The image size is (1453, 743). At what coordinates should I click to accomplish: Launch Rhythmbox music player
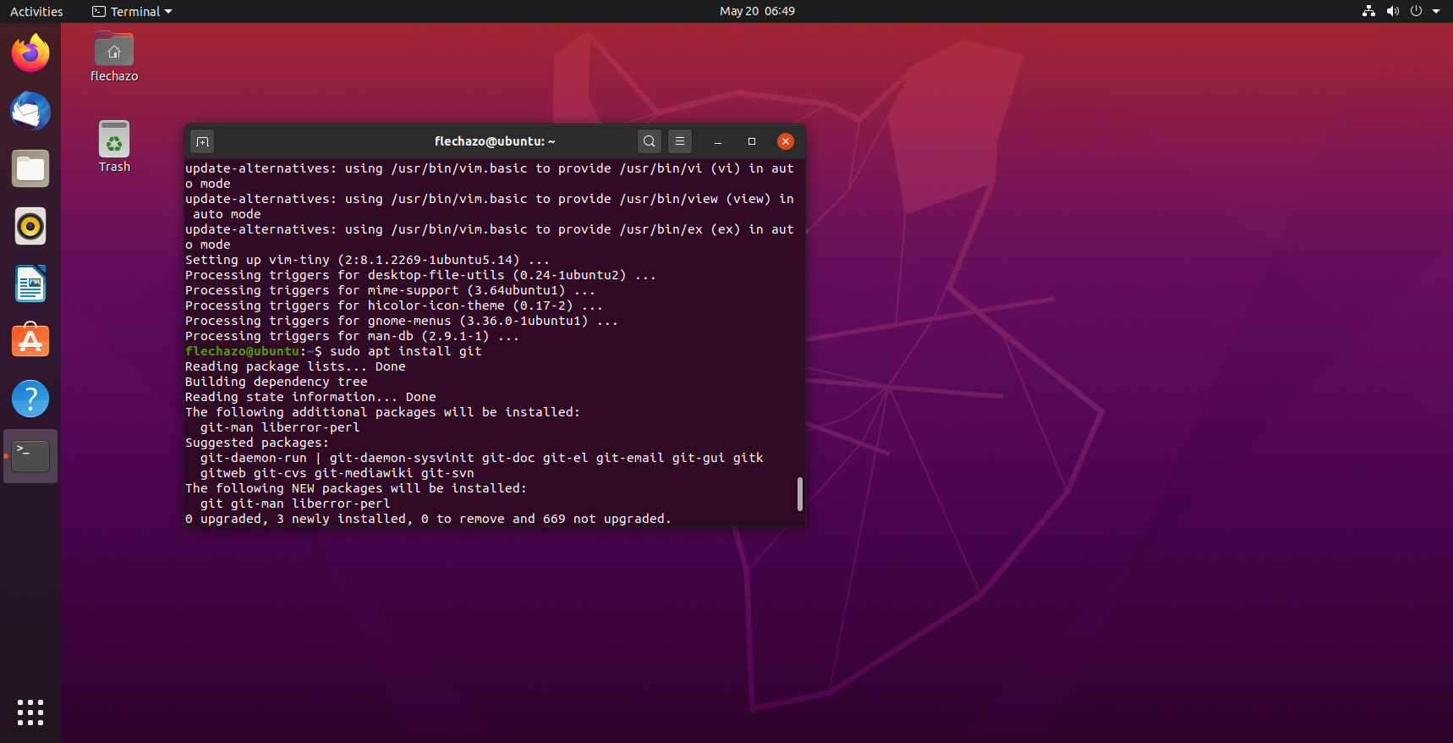pyautogui.click(x=30, y=227)
